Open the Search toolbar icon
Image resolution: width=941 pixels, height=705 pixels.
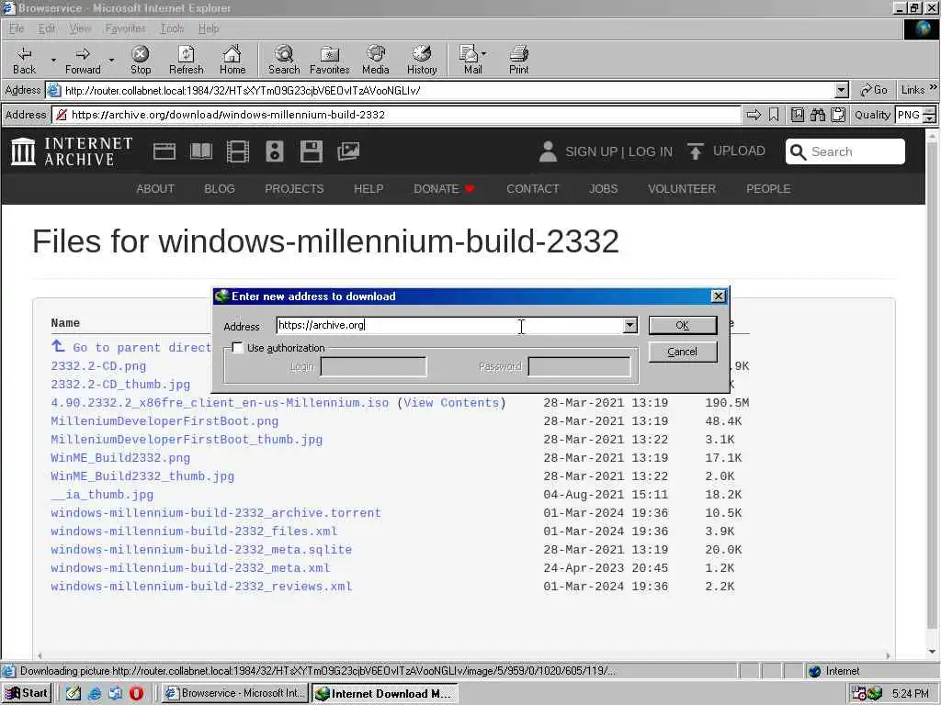[284, 60]
